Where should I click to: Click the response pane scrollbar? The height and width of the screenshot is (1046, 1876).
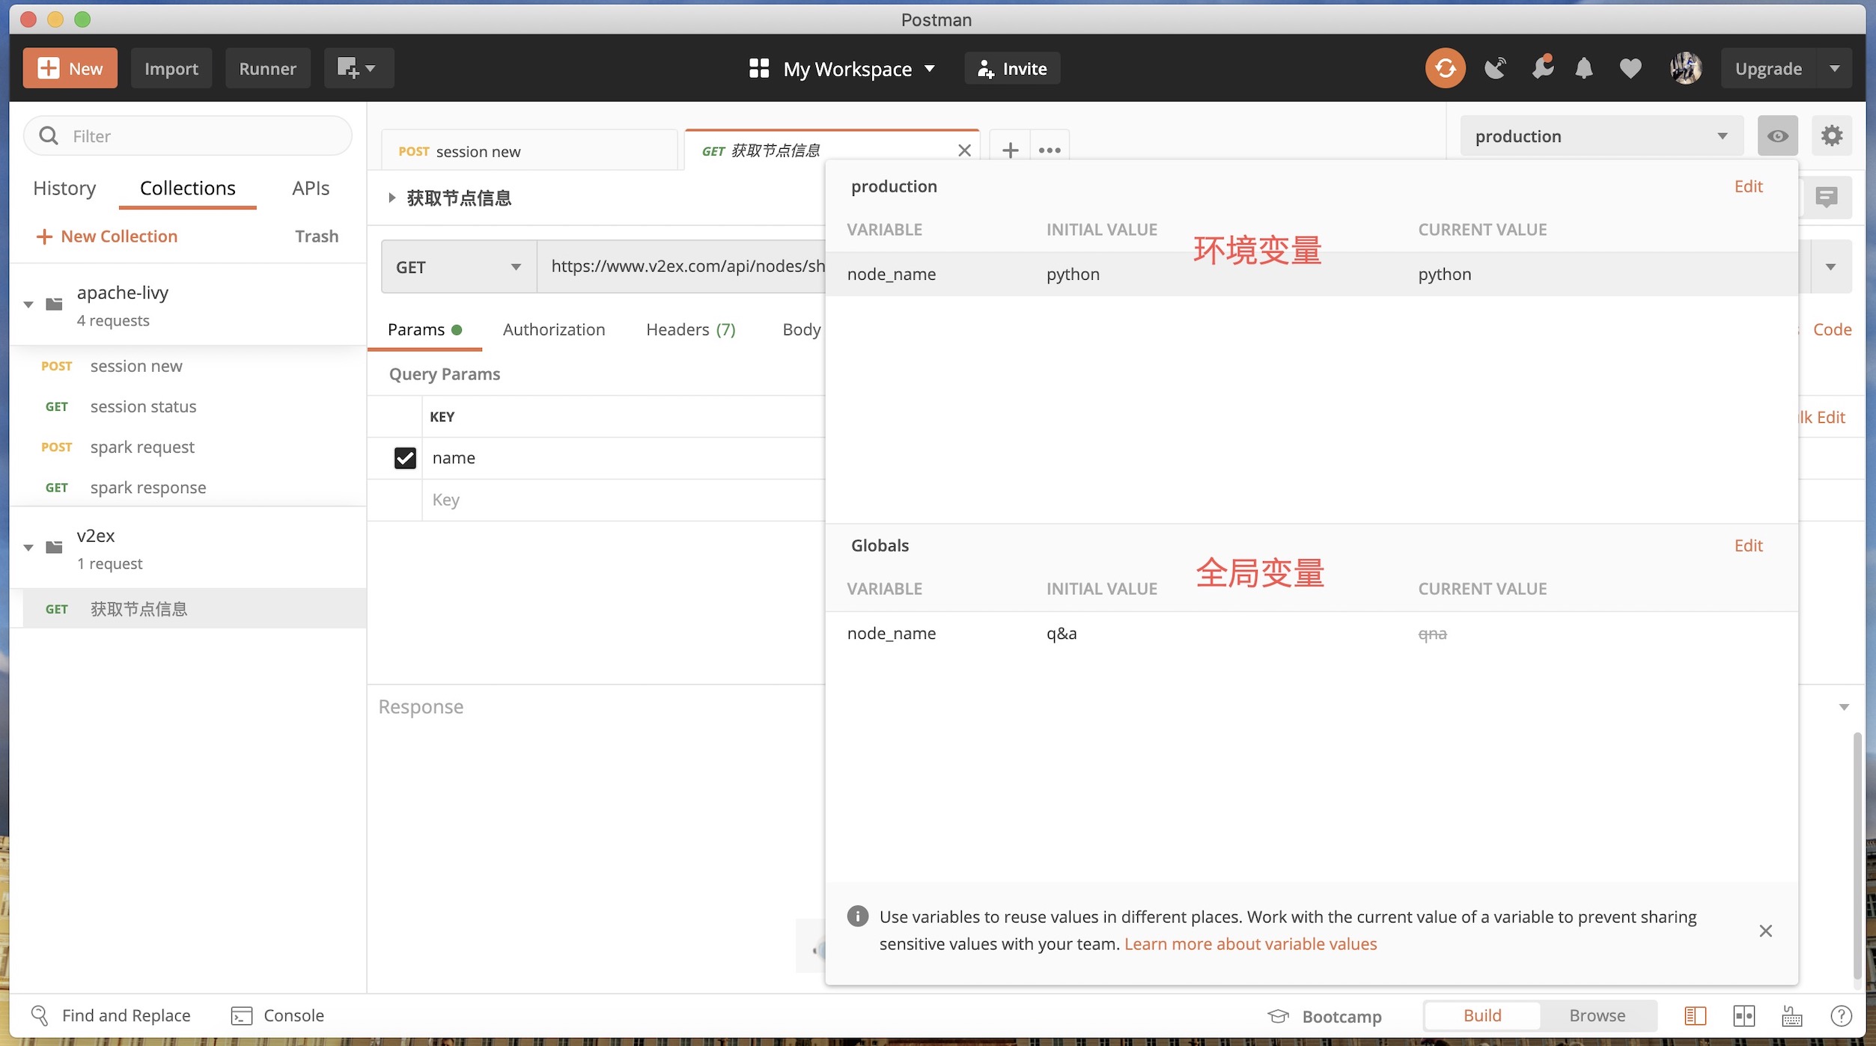pyautogui.click(x=1856, y=856)
